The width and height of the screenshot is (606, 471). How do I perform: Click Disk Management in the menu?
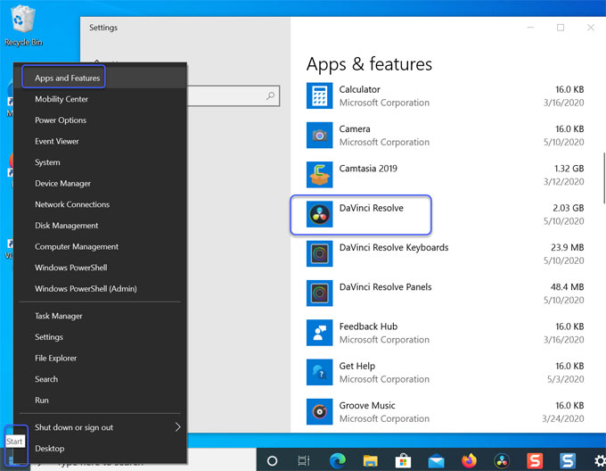[x=66, y=226]
